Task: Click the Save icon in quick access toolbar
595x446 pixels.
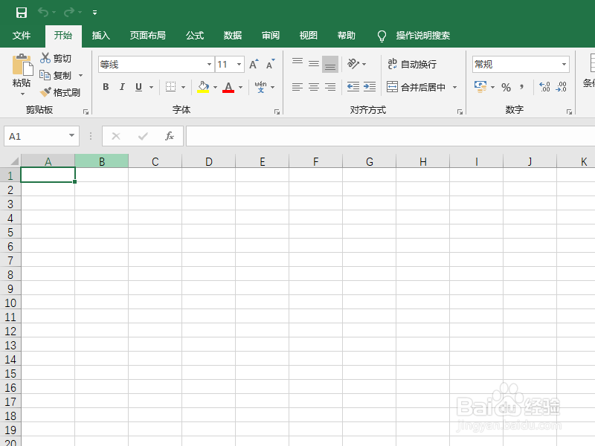Action: [22, 13]
